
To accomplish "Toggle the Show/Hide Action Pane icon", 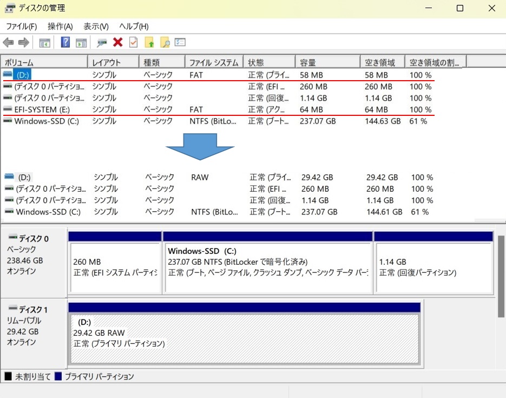I will click(81, 42).
